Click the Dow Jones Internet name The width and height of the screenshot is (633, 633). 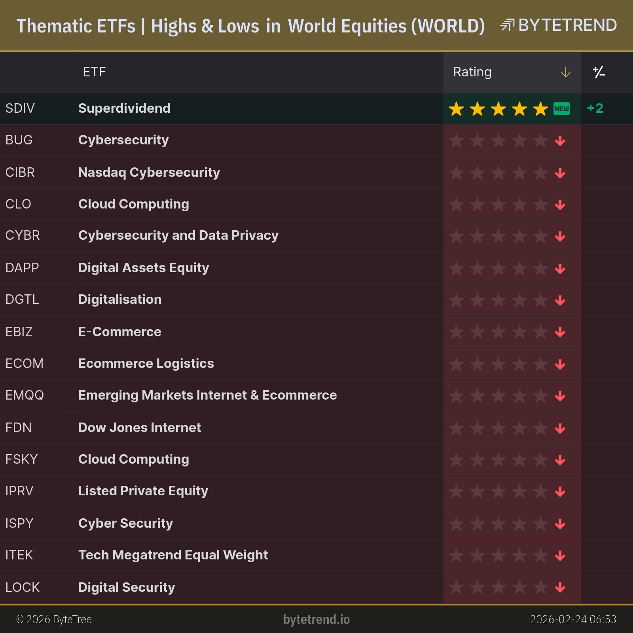click(140, 428)
